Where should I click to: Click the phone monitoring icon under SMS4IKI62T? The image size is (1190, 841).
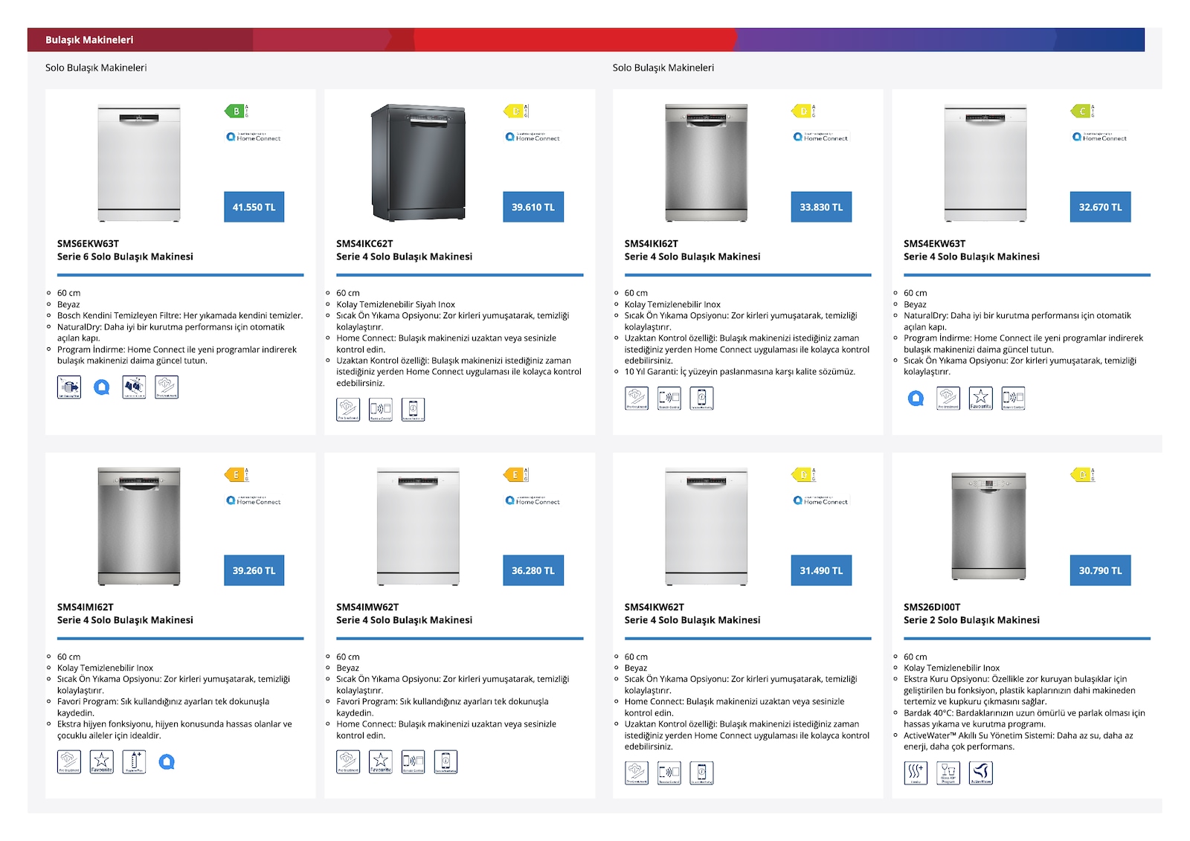[701, 399]
